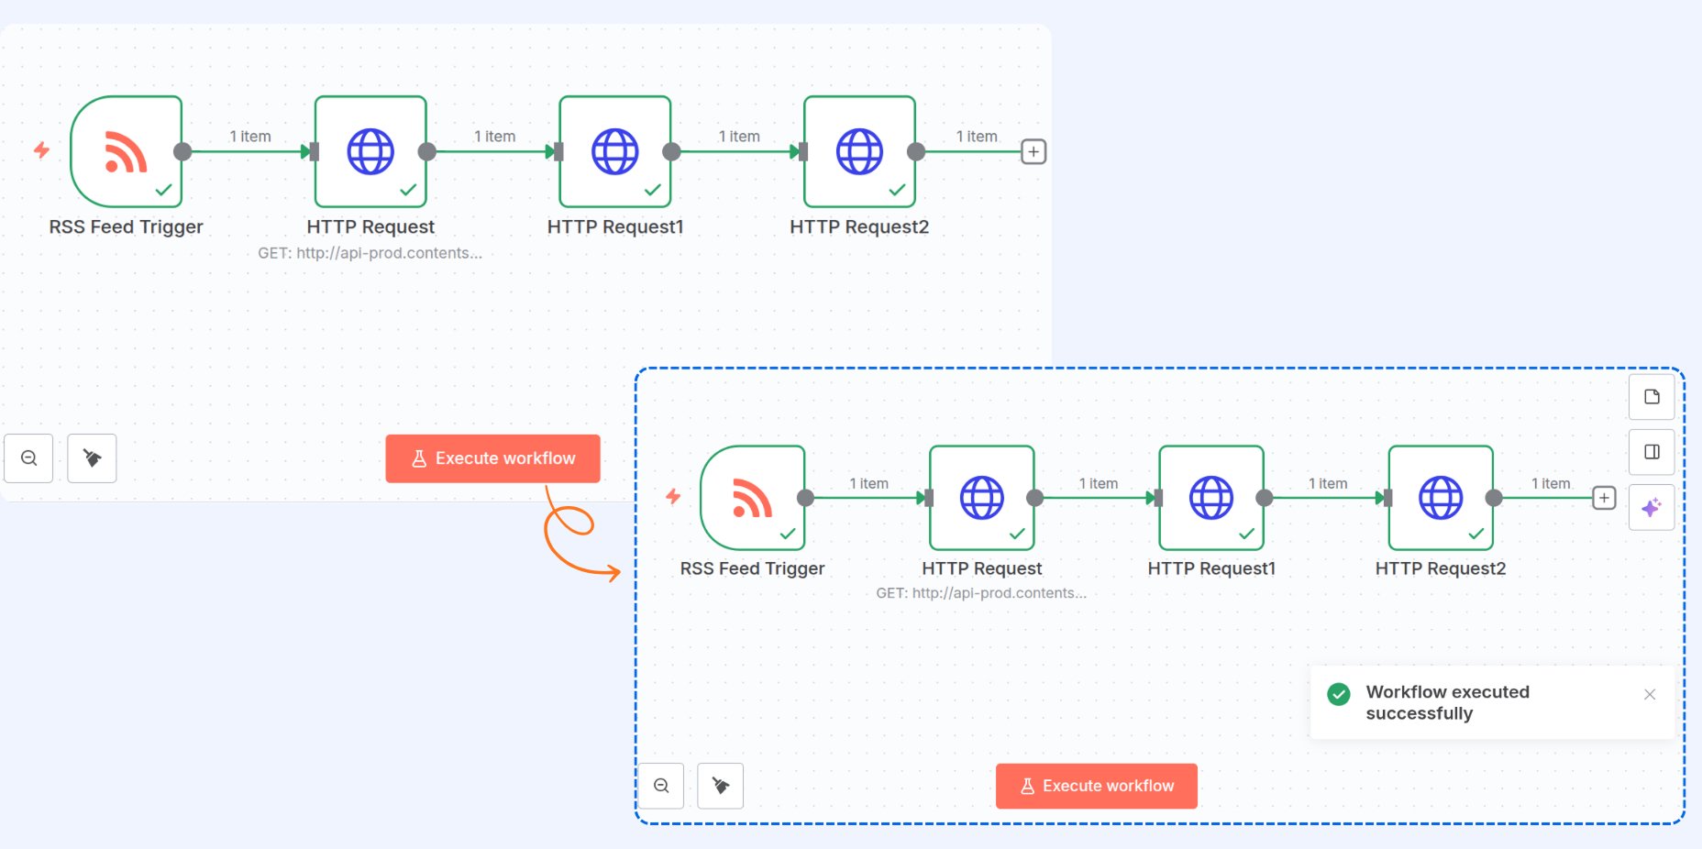The width and height of the screenshot is (1702, 849).
Task: Open HTTP Request node in dashed-border canvas
Action: [x=981, y=498]
